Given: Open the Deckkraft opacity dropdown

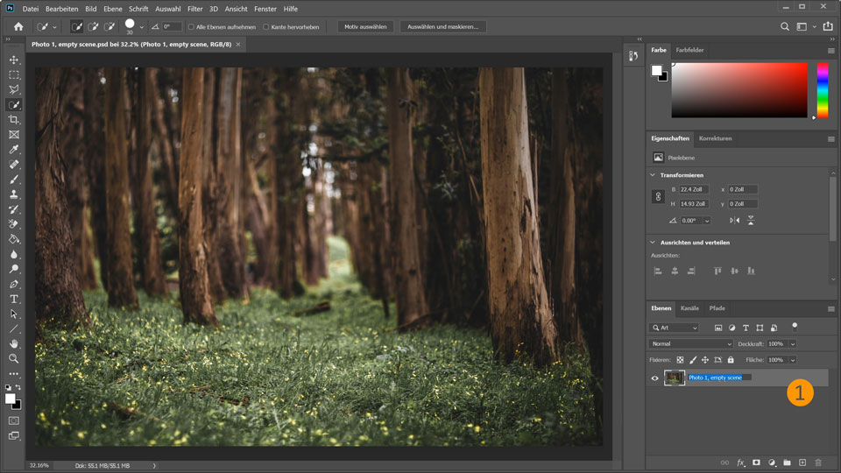Looking at the screenshot, I should point(794,344).
